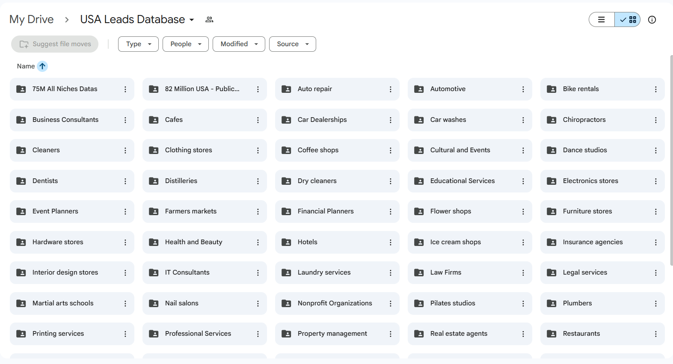Select the Financial Planners folder

click(x=337, y=212)
